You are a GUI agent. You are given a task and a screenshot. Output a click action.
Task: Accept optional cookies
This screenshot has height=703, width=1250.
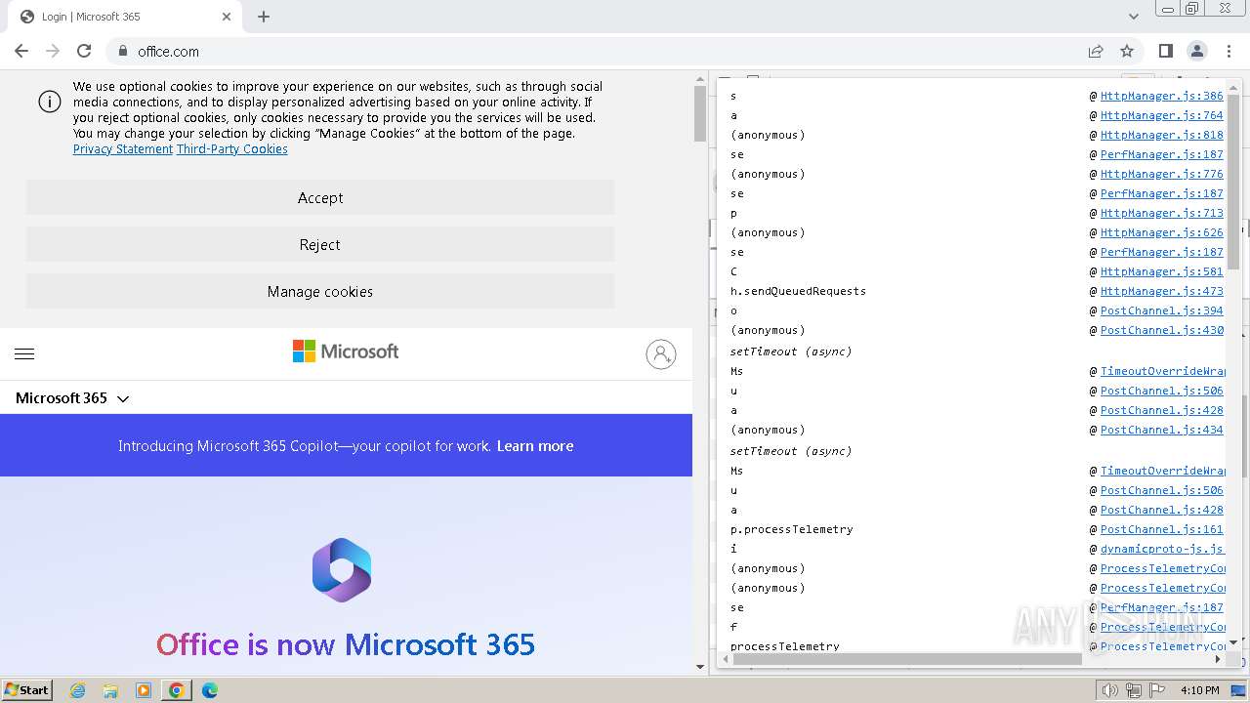tap(320, 197)
